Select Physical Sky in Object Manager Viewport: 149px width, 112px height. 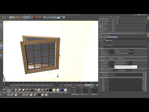[x=104, y=25]
